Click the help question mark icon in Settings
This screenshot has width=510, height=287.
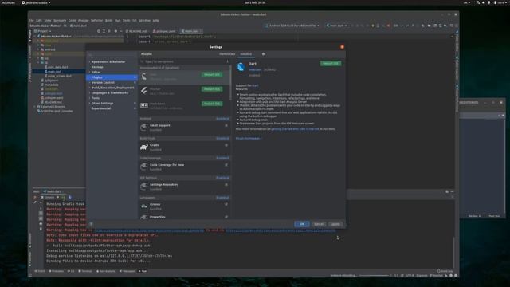(x=91, y=224)
